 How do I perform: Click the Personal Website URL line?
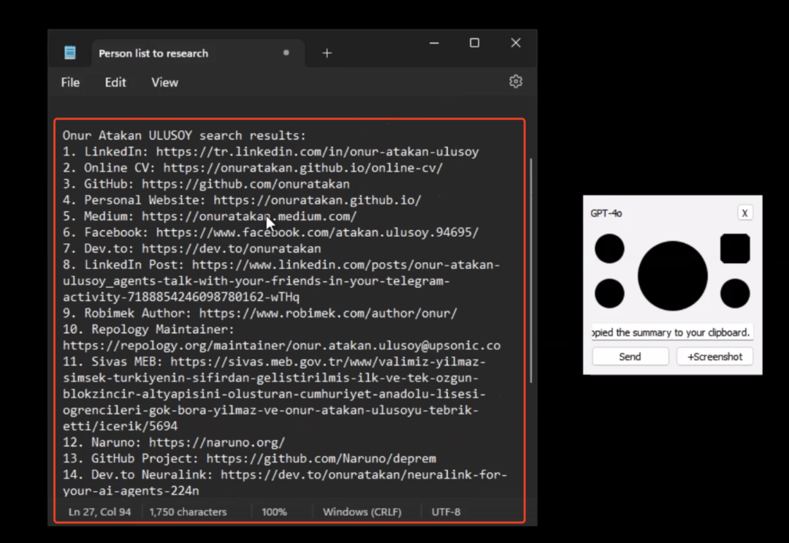(242, 200)
